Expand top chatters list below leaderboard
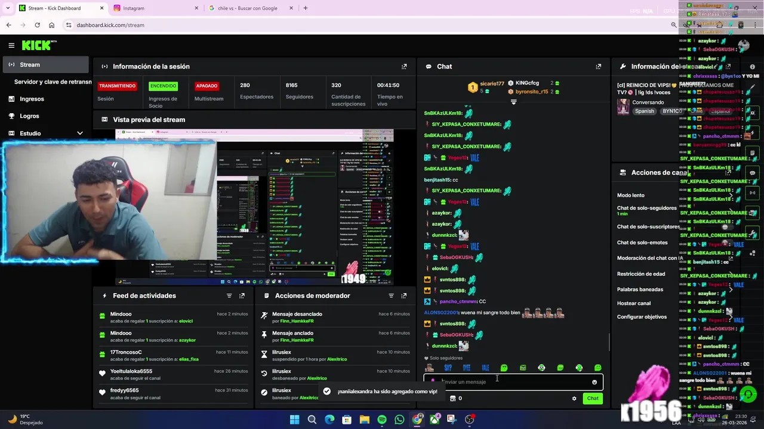Image resolution: width=764 pixels, height=429 pixels. click(x=513, y=102)
